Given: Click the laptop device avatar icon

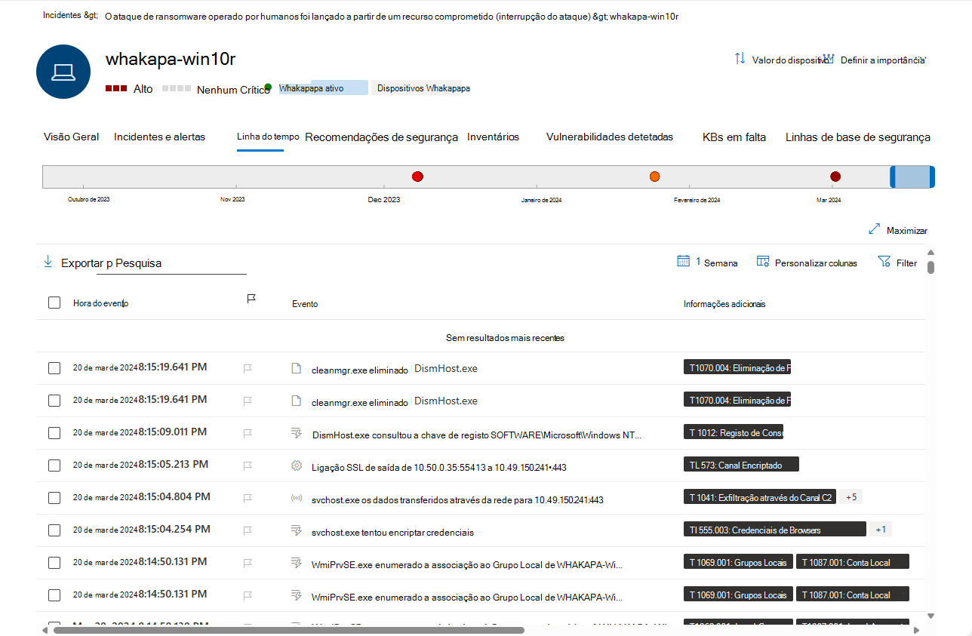Looking at the screenshot, I should (63, 72).
